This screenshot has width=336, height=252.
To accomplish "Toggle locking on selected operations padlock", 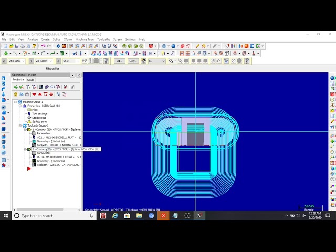I will [15, 94].
